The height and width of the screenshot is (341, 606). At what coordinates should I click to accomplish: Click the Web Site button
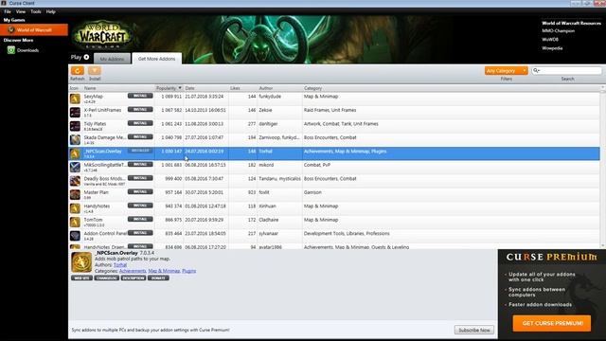[81, 278]
